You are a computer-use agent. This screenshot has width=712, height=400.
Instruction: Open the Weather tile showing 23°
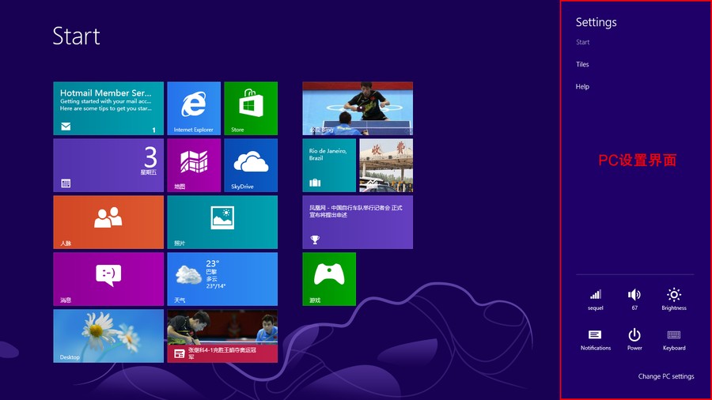point(222,279)
